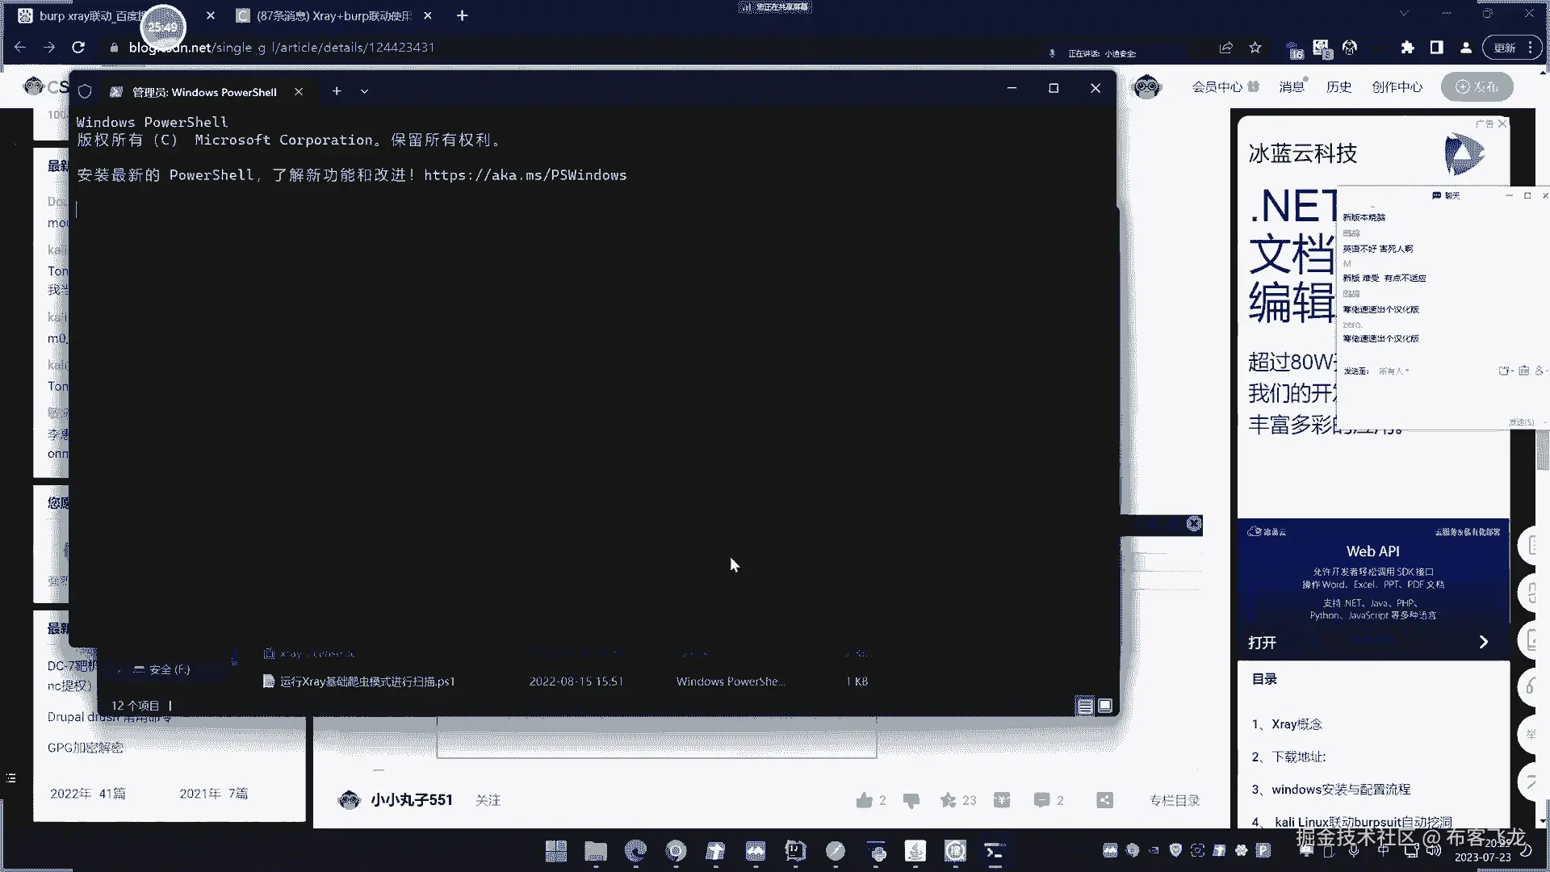Open the comments bubble icon
The width and height of the screenshot is (1550, 872).
pos(1041,800)
